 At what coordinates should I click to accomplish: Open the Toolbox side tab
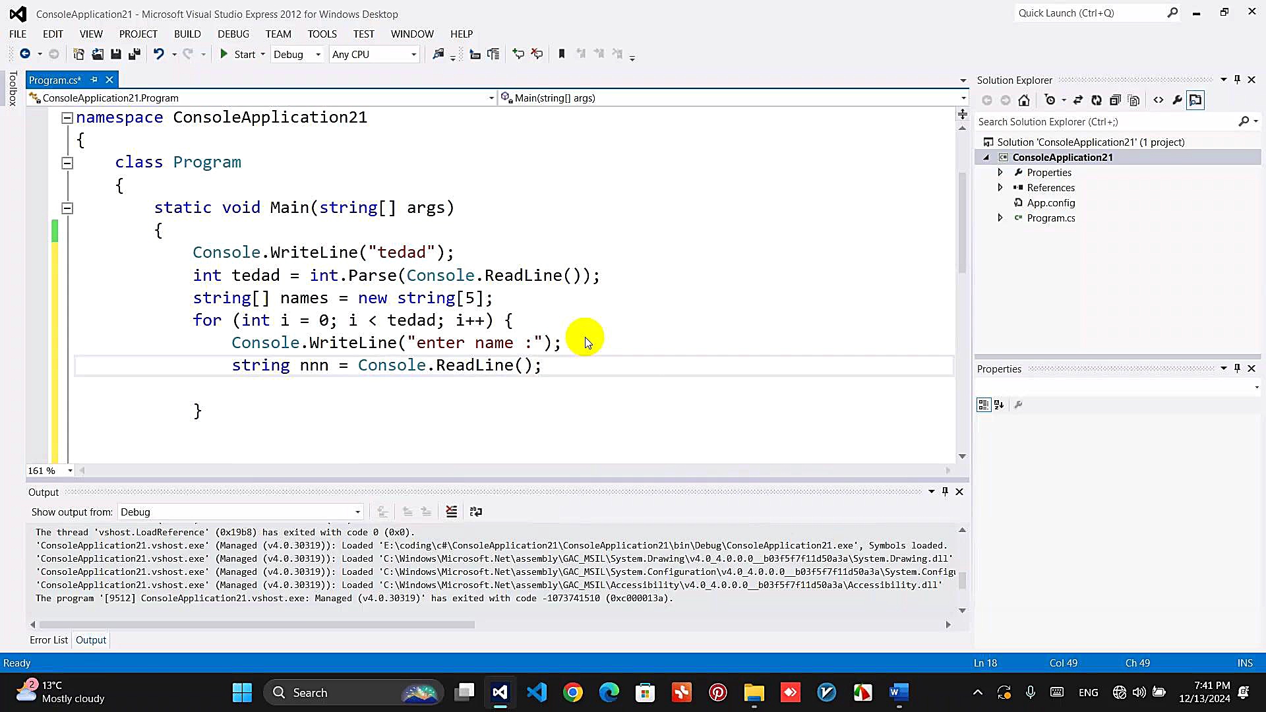tap(12, 88)
